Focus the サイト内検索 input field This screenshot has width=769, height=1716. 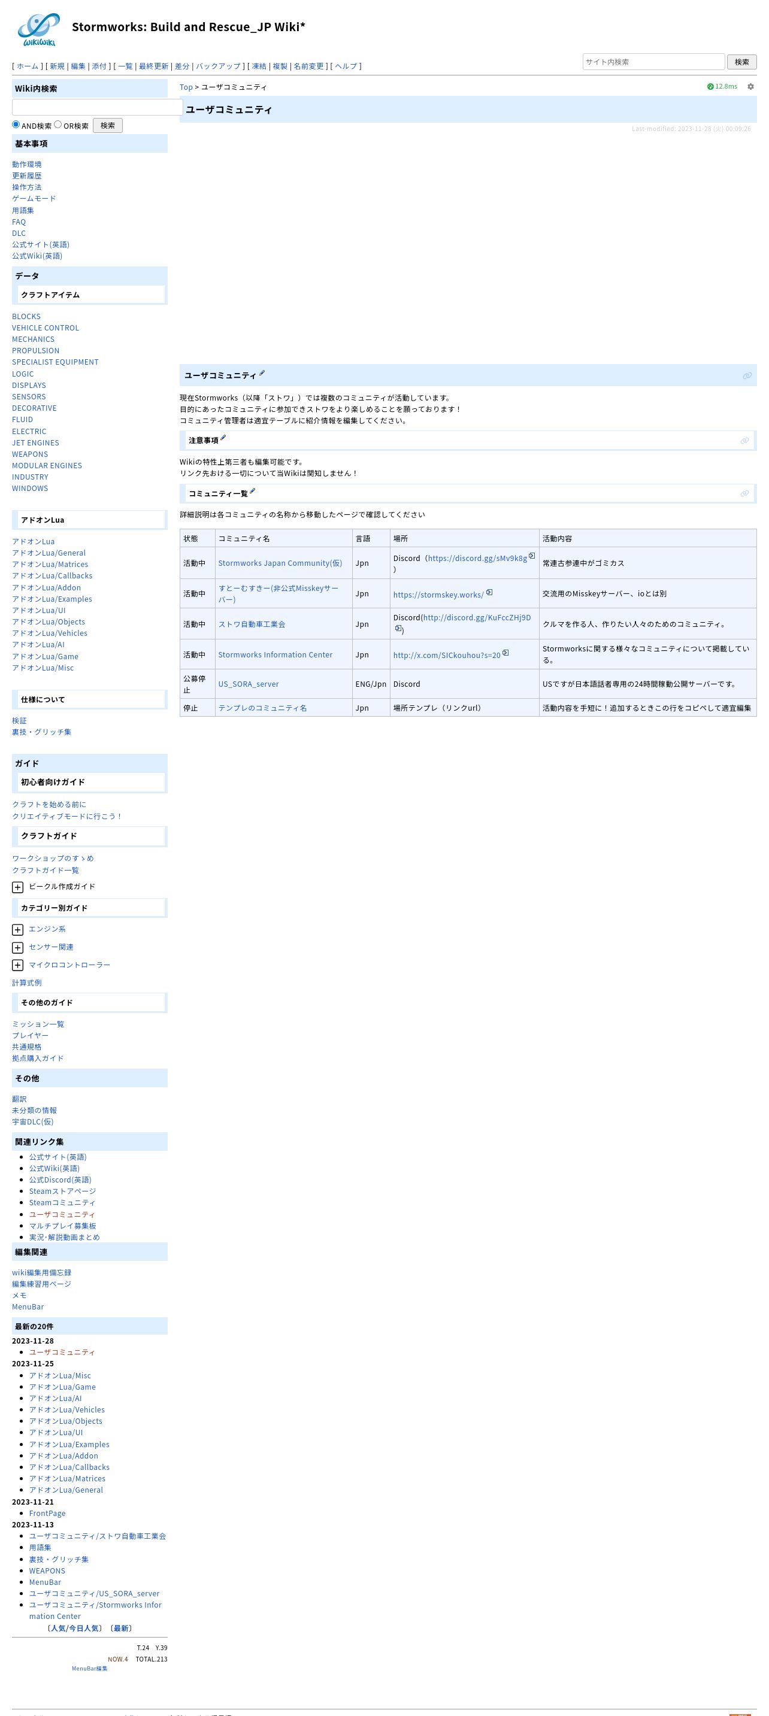click(x=654, y=62)
